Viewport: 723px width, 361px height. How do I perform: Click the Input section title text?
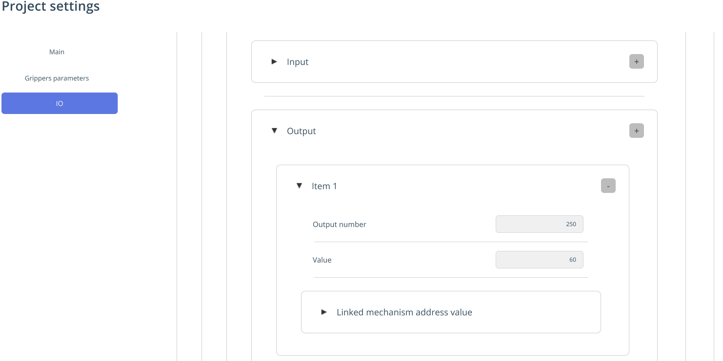(298, 62)
